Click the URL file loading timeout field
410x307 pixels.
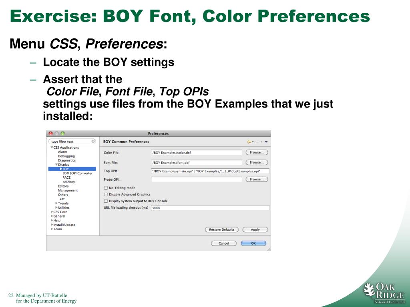(210, 208)
